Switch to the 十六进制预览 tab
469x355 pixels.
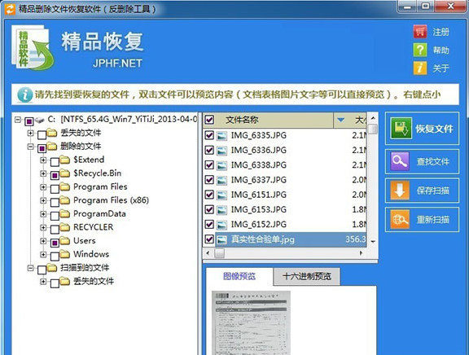pos(307,276)
